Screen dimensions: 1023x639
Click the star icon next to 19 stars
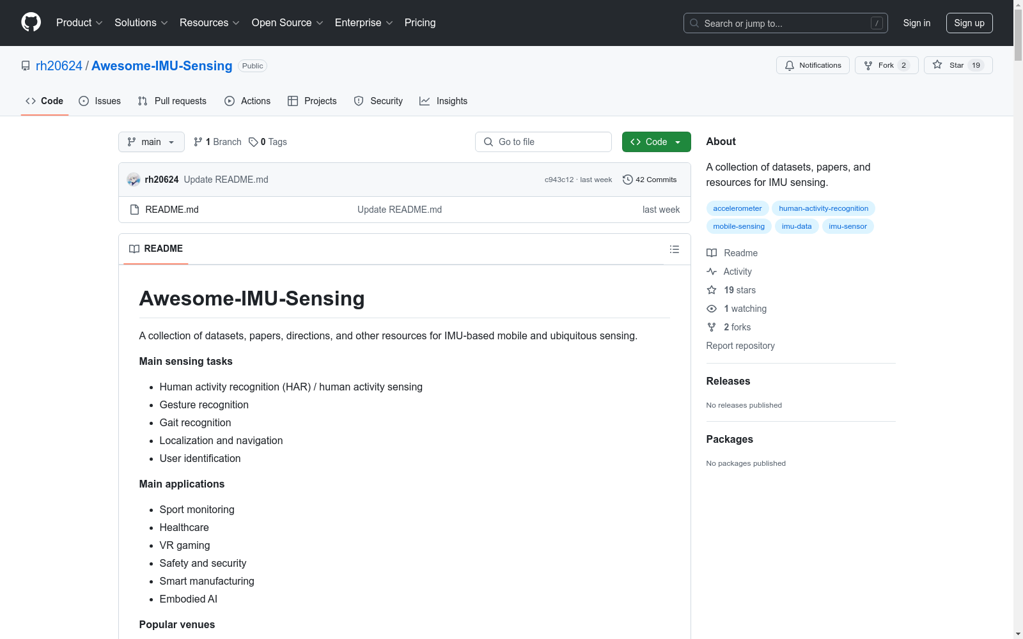pyautogui.click(x=712, y=290)
